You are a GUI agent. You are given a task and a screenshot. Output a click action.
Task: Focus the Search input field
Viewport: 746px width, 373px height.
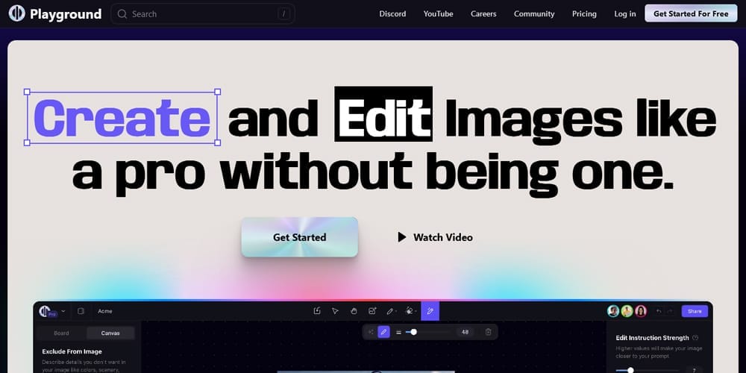tap(203, 13)
